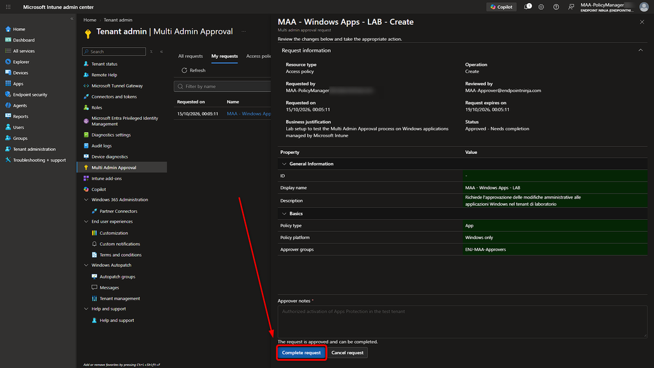The image size is (654, 368).
Task: Select Connectors and tokens menu item
Action: (114, 96)
